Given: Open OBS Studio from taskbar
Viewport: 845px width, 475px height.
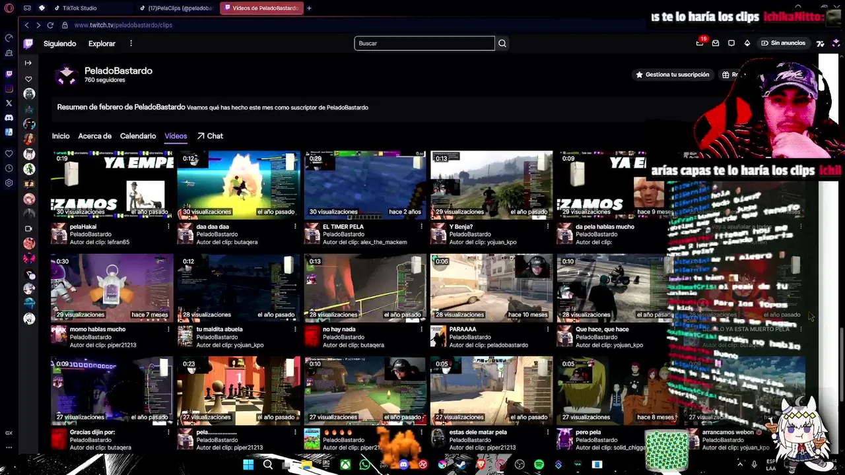Looking at the screenshot, I should click(520, 465).
